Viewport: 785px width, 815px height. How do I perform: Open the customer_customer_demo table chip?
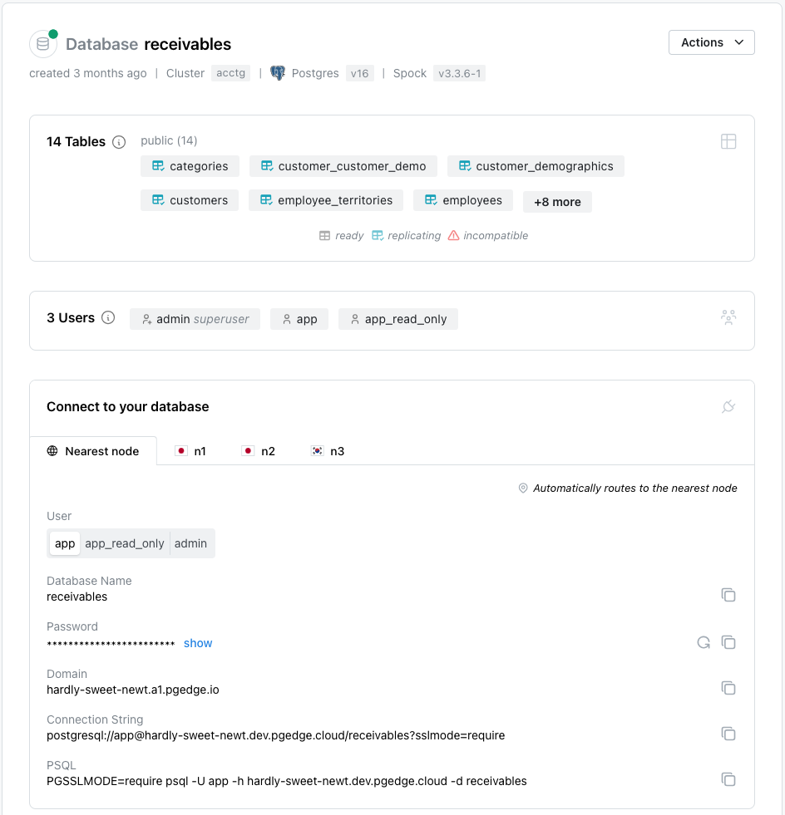tap(343, 166)
